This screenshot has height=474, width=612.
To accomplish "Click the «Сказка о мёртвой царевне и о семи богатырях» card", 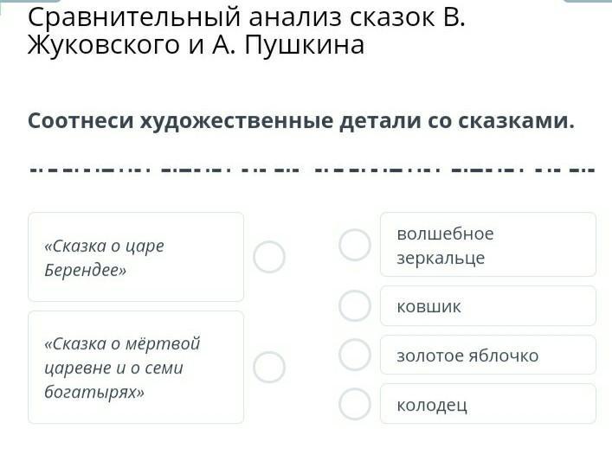I will (136, 368).
